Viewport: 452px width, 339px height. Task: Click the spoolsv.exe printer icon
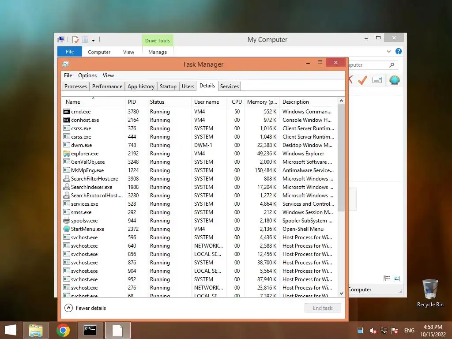click(x=67, y=221)
